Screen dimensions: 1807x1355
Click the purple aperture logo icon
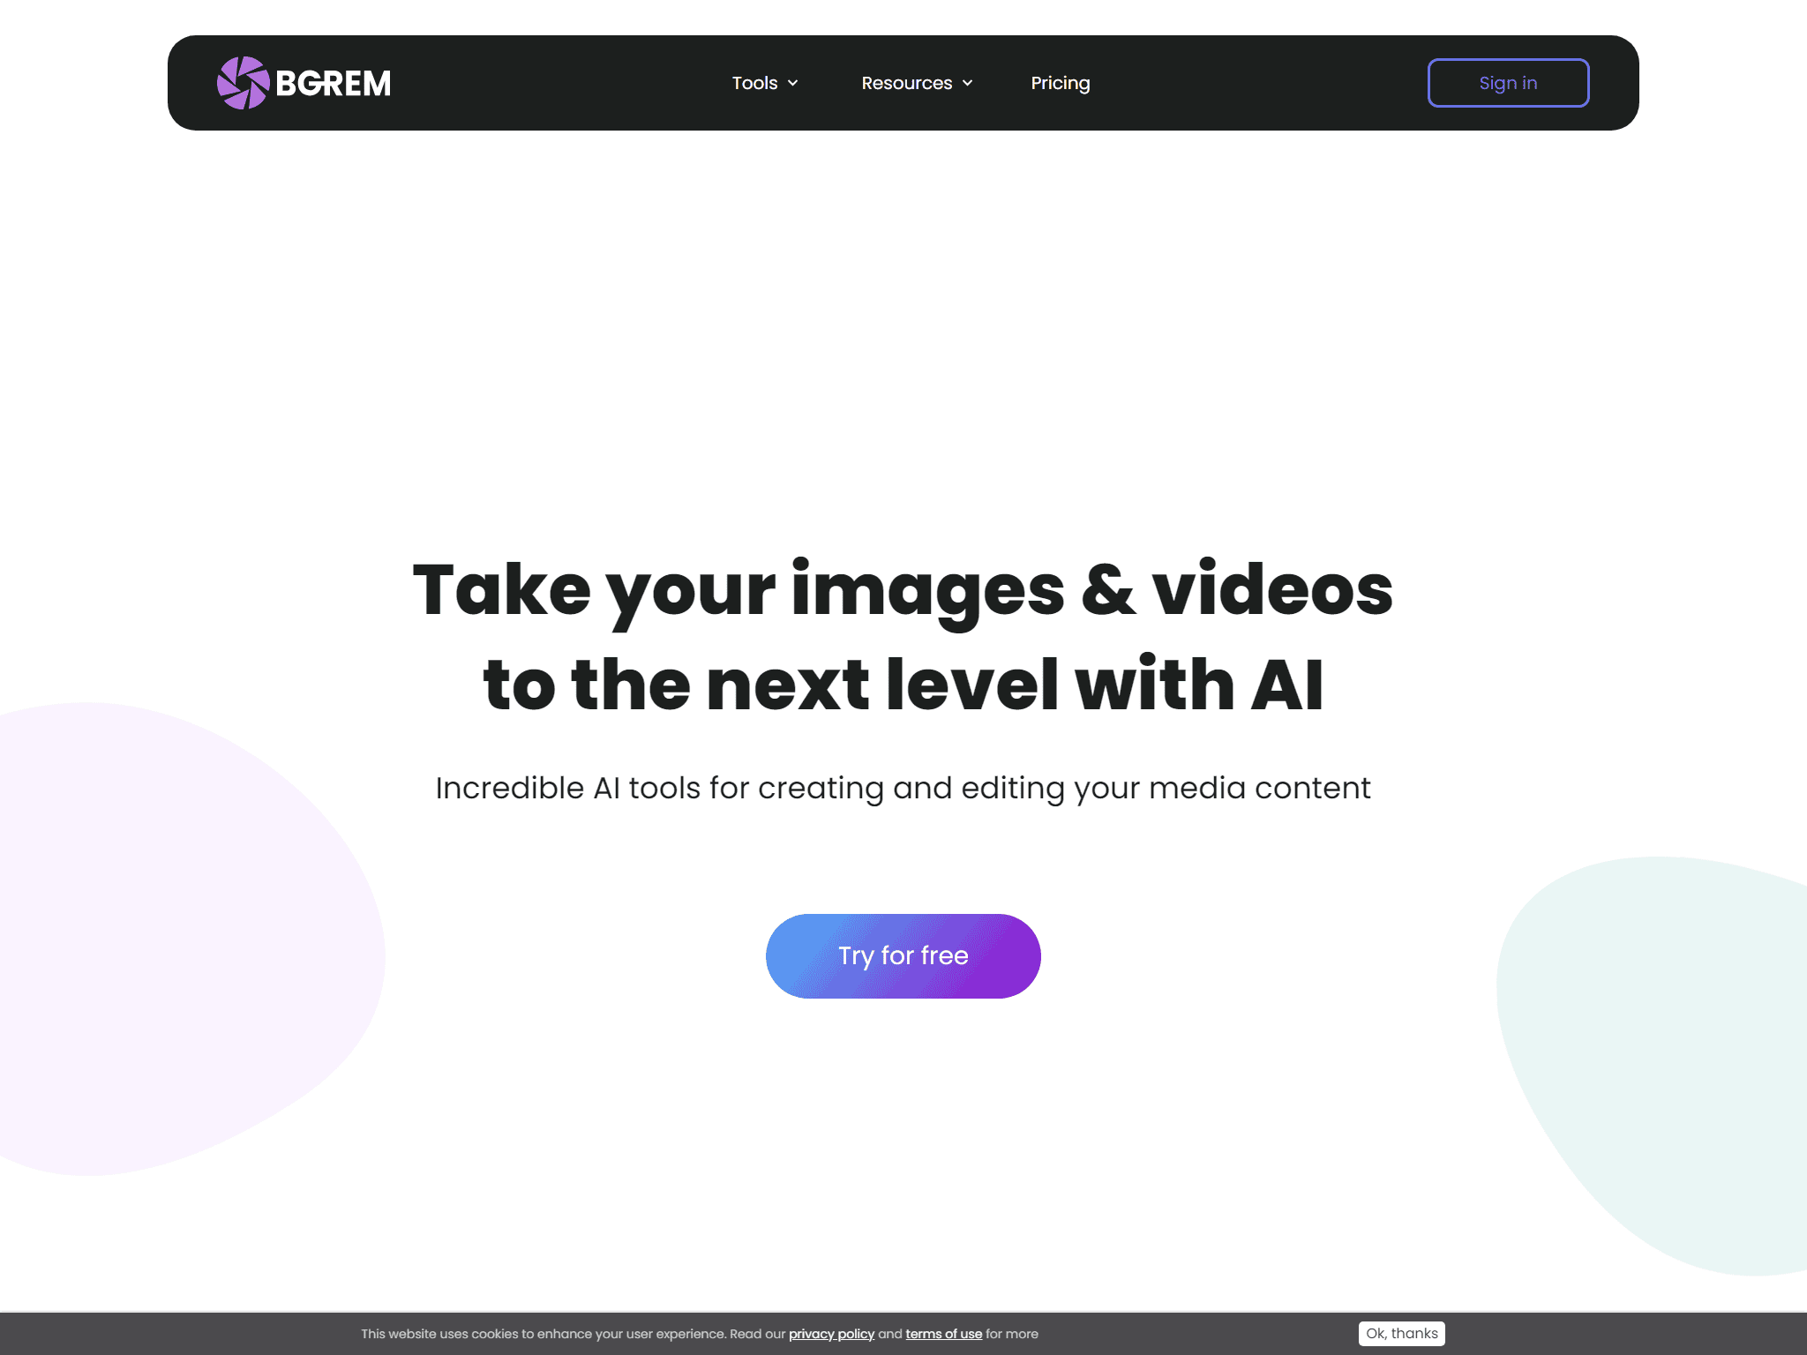(243, 83)
